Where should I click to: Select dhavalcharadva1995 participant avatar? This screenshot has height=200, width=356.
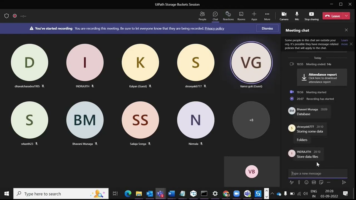[29, 62]
